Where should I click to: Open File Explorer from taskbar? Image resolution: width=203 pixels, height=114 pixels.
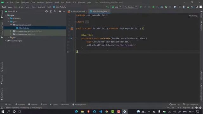coord(82,111)
